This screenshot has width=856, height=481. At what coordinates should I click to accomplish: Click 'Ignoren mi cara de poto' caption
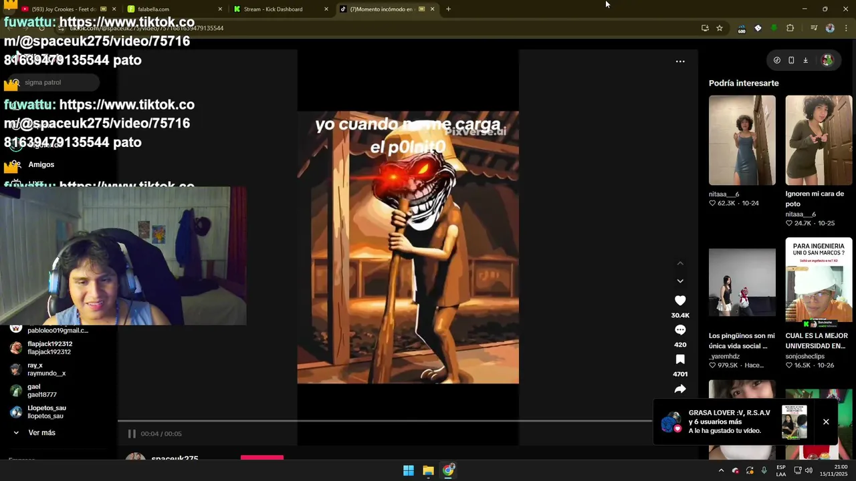pyautogui.click(x=815, y=198)
